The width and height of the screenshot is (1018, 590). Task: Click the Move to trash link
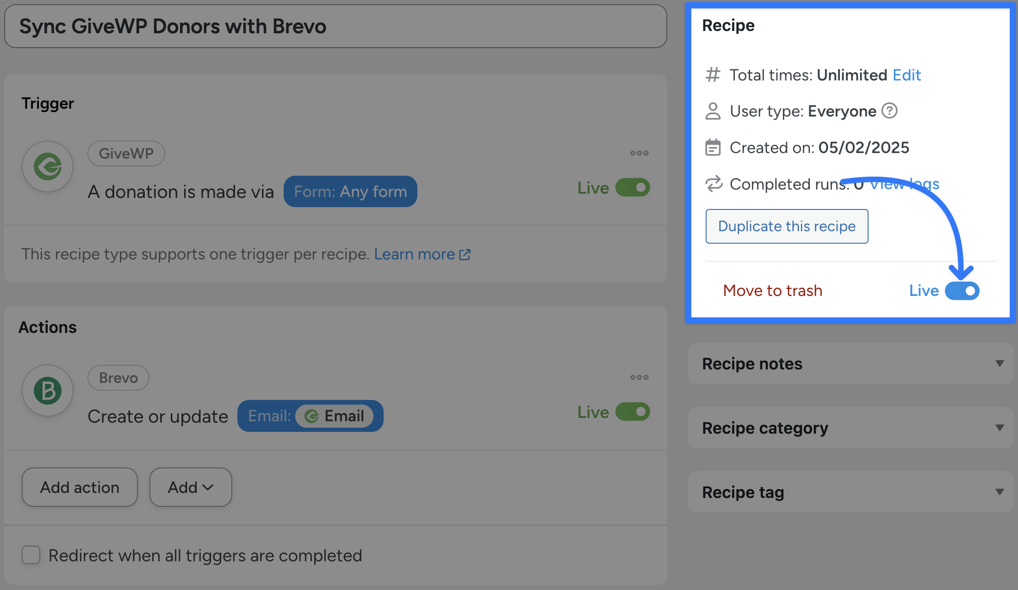click(772, 291)
